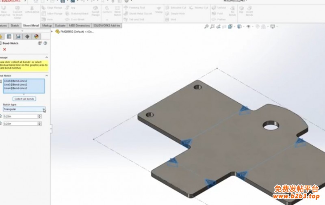Open the PropertyManager tab icon

(9, 37)
